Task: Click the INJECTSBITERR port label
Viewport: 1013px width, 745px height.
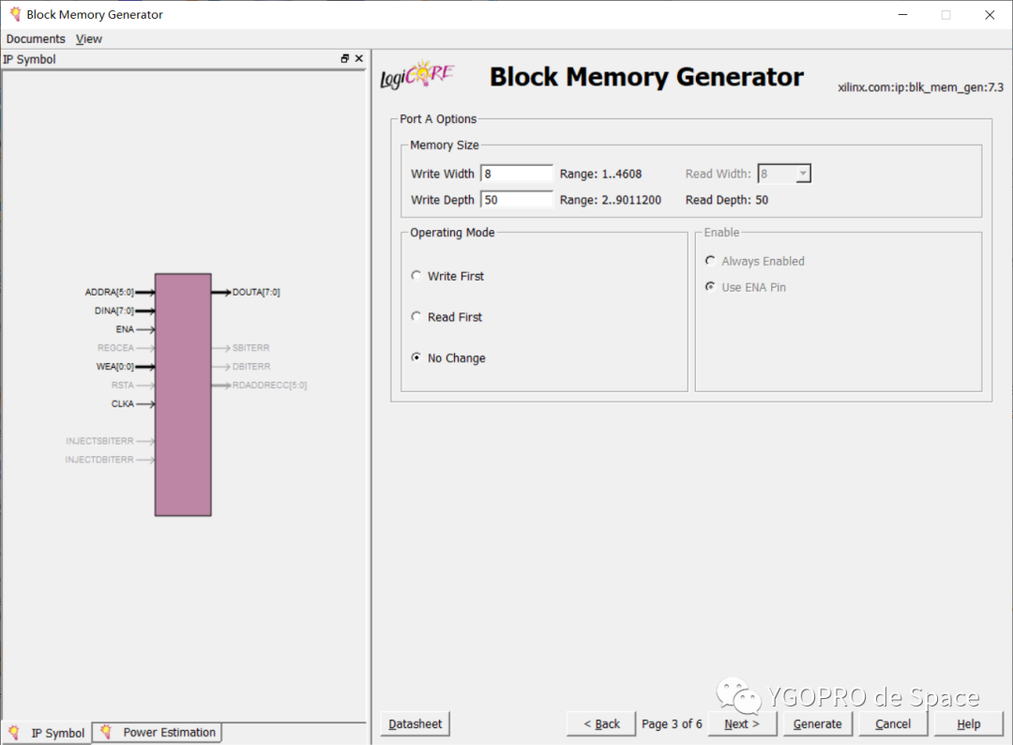Action: click(x=99, y=441)
